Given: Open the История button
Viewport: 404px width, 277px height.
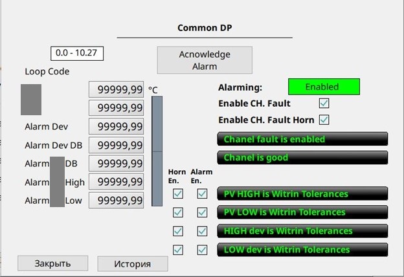Looking at the screenshot, I should coord(133,263).
